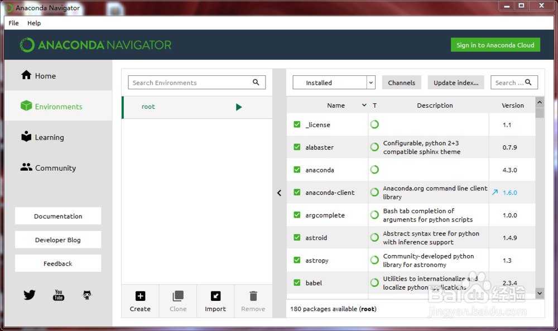The image size is (558, 331).
Task: Click the astroid description text
Action: point(431,238)
